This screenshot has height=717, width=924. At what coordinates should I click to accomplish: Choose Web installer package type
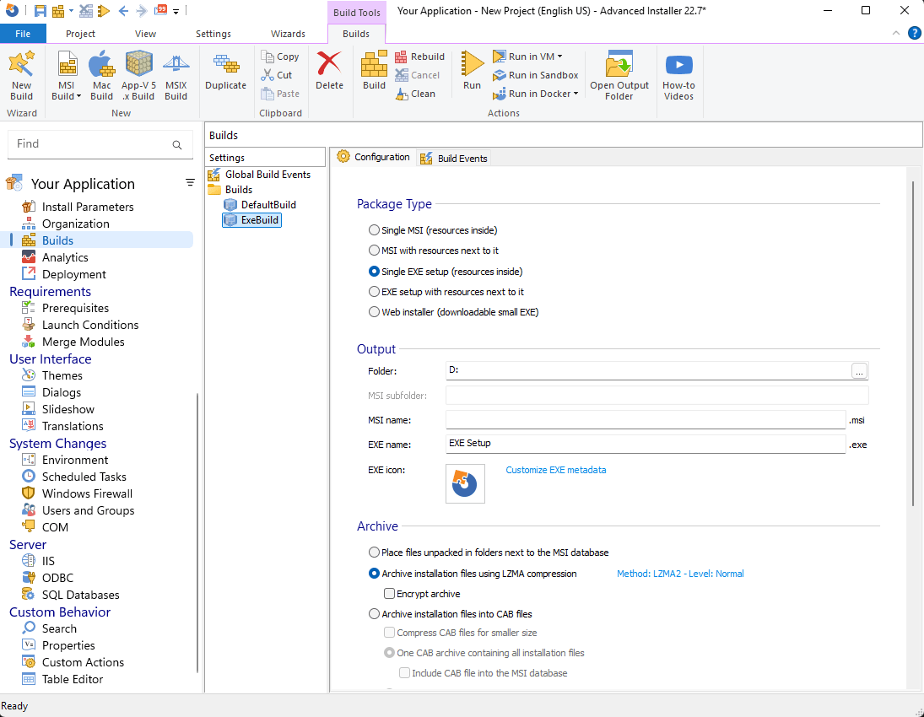tap(374, 312)
